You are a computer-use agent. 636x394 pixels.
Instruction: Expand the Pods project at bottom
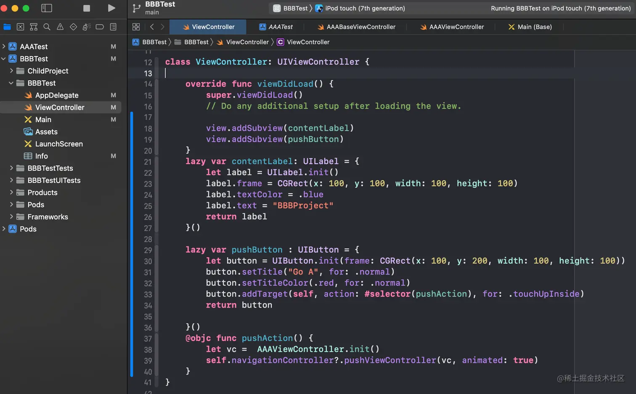(4, 229)
